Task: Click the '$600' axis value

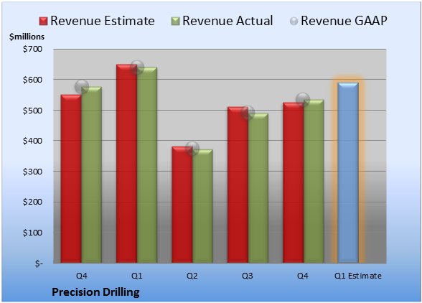Action: pos(32,80)
